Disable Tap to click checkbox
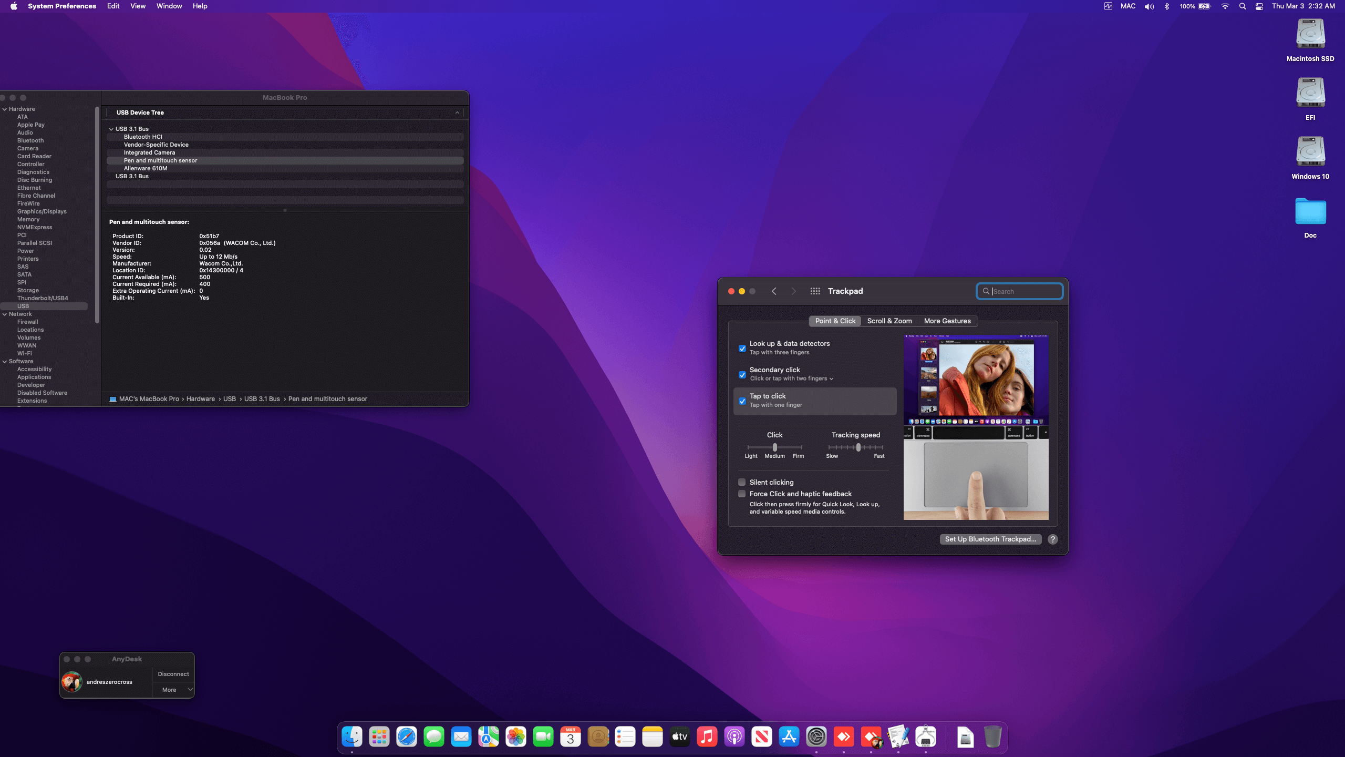Viewport: 1345px width, 757px height. pos(742,401)
